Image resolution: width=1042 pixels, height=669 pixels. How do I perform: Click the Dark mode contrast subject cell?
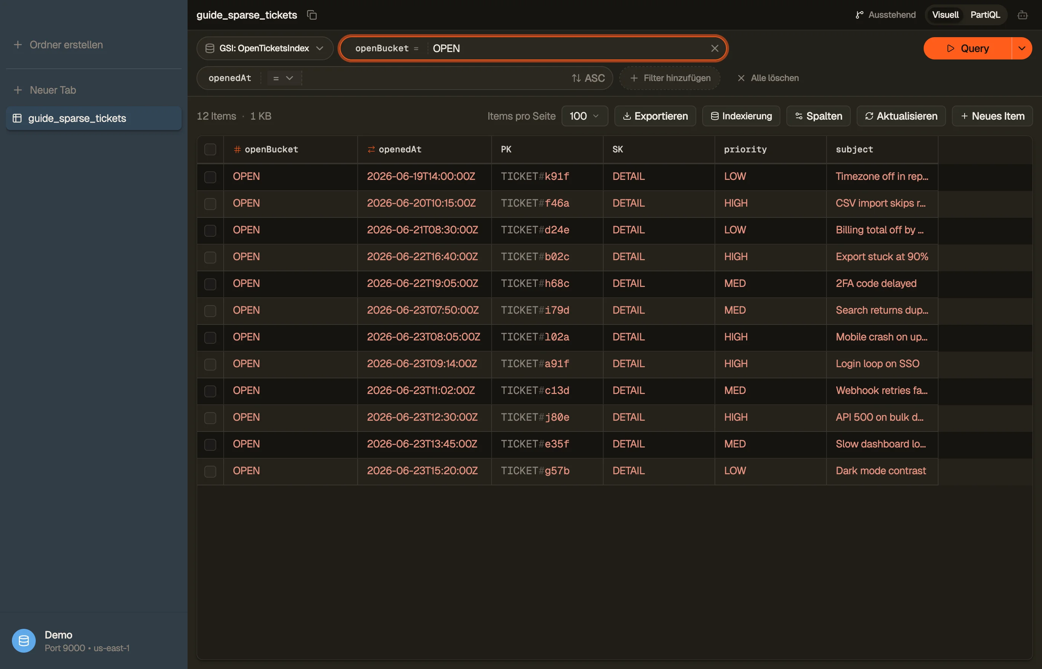pyautogui.click(x=882, y=471)
